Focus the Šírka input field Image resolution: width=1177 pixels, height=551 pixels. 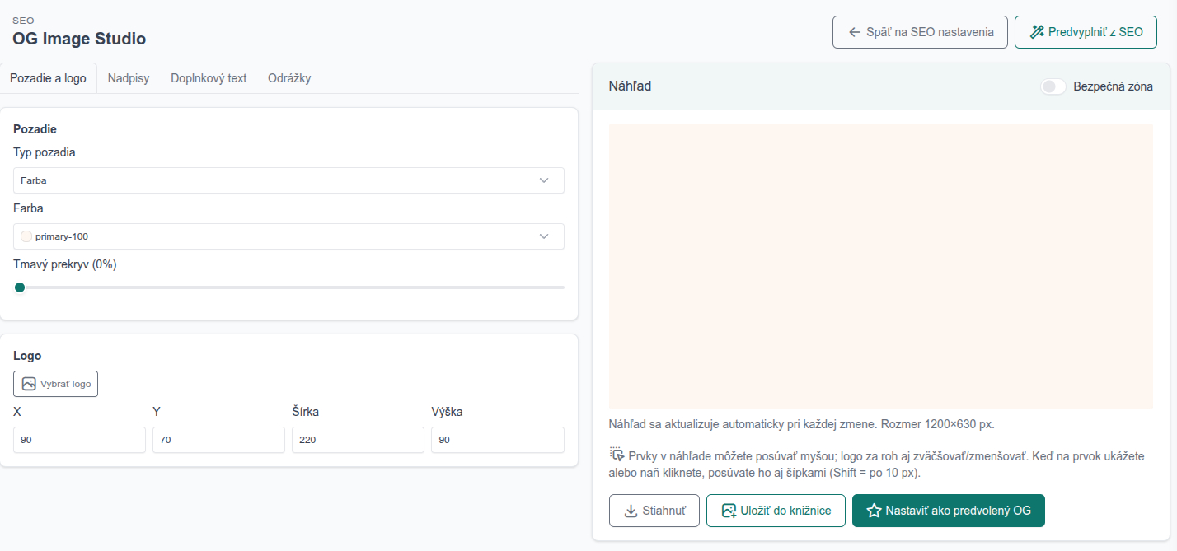pyautogui.click(x=358, y=440)
